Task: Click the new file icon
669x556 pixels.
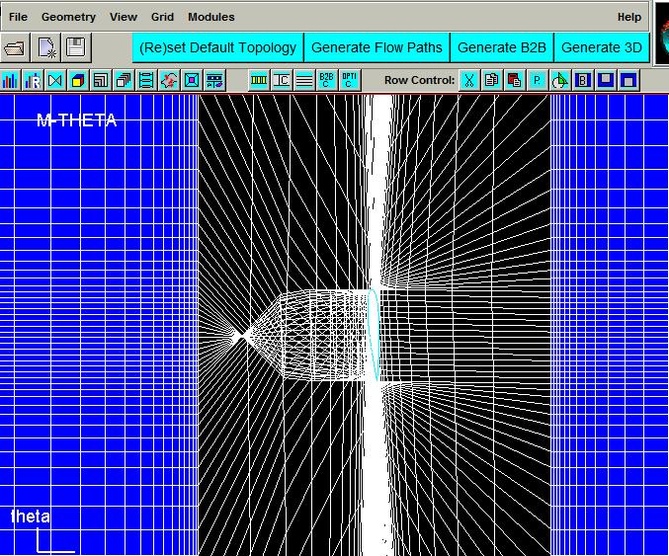Action: (x=46, y=47)
